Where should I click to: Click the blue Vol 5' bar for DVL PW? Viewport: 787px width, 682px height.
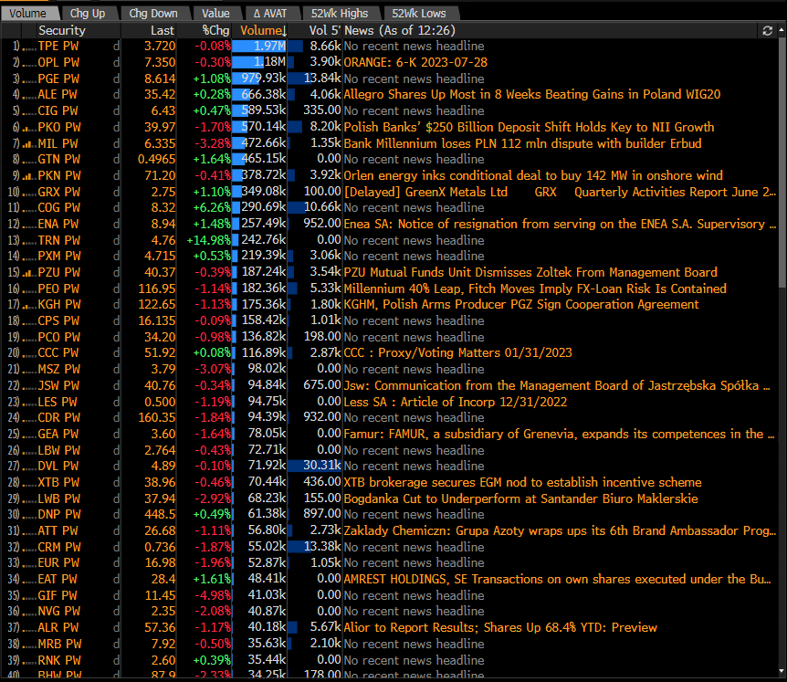coord(314,466)
